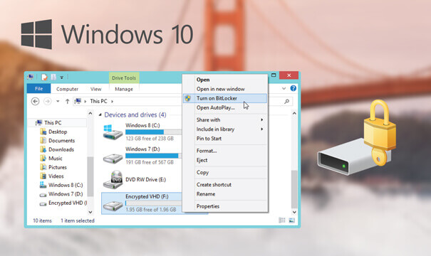Select the Windows 7 (D:) drive icon
Viewport: 431px width, 256px height.
(113, 158)
